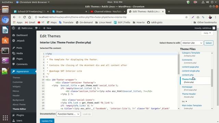Open a new browser tab with plus
This screenshot has height=123, width=219.
pyautogui.click(x=169, y=12)
